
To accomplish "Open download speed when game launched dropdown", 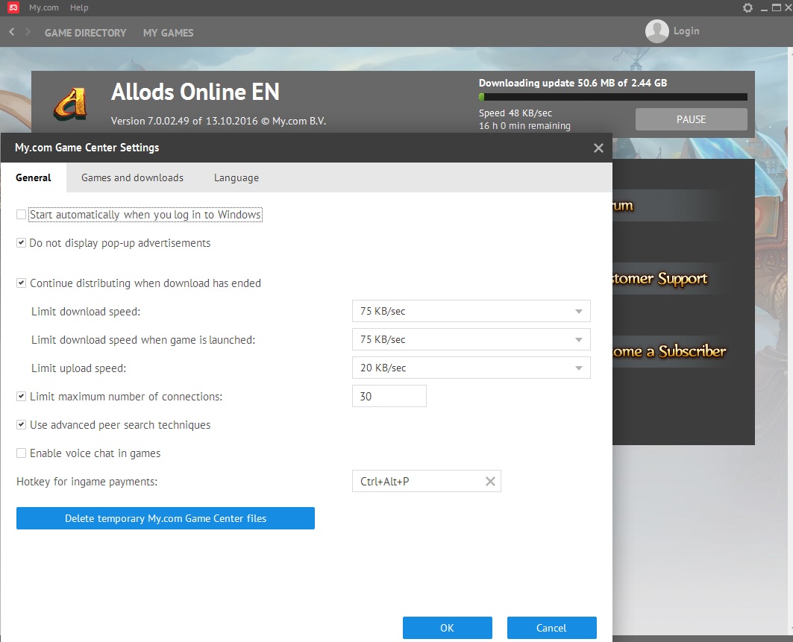I will click(471, 340).
